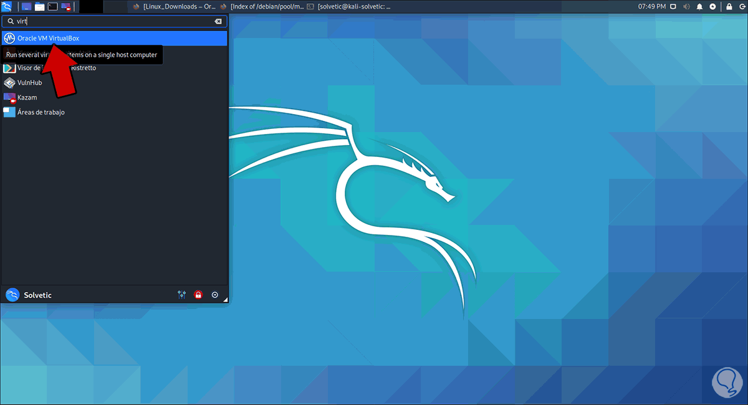Click the power manager tray icon
This screenshot has width=748, height=405.
tap(712, 7)
